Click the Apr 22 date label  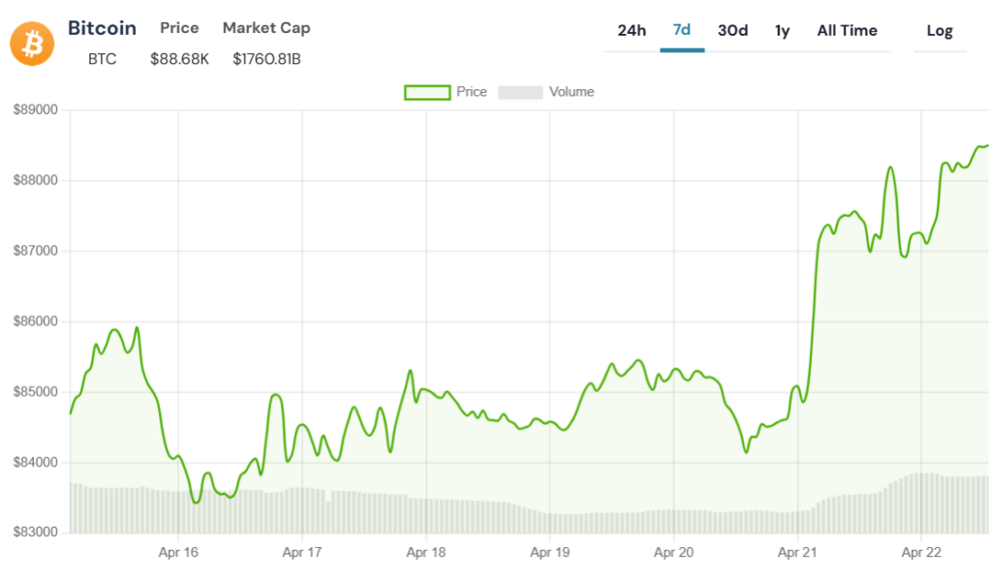[921, 553]
